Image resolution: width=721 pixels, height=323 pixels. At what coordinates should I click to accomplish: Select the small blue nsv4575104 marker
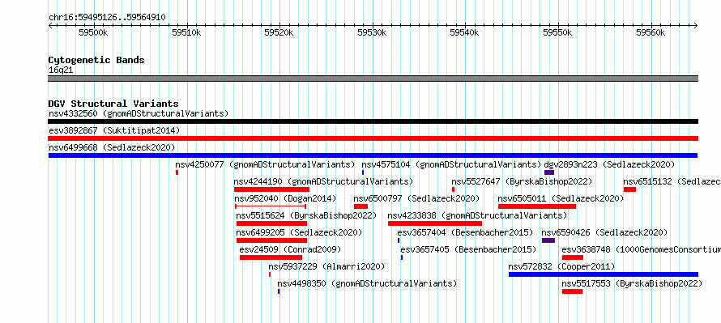tap(363, 172)
